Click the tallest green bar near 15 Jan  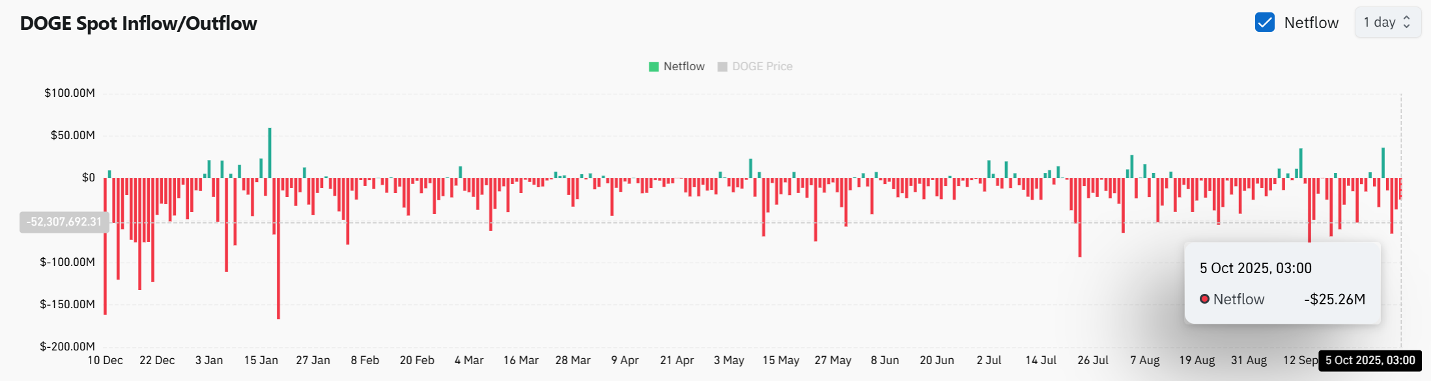[270, 152]
